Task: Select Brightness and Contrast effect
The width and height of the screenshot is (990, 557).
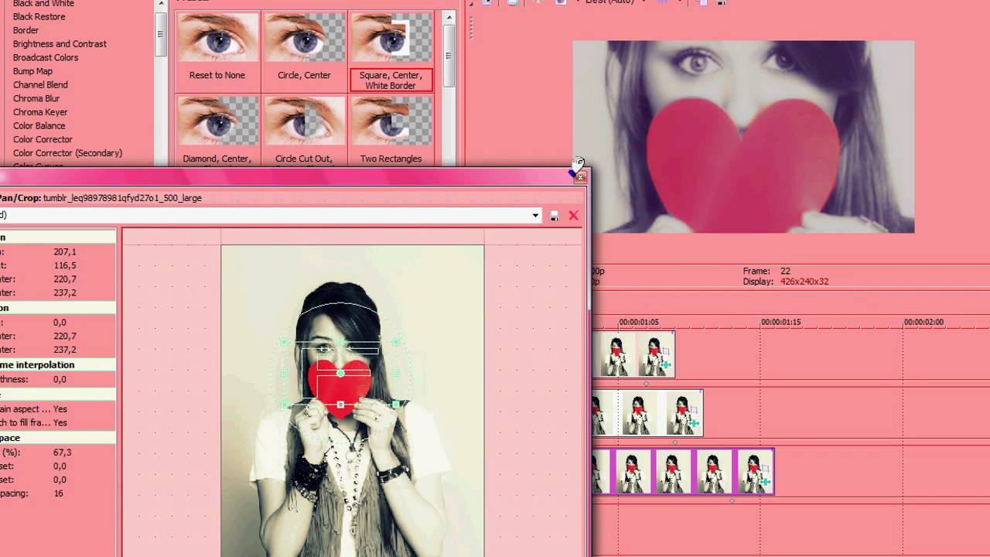Action: (60, 44)
